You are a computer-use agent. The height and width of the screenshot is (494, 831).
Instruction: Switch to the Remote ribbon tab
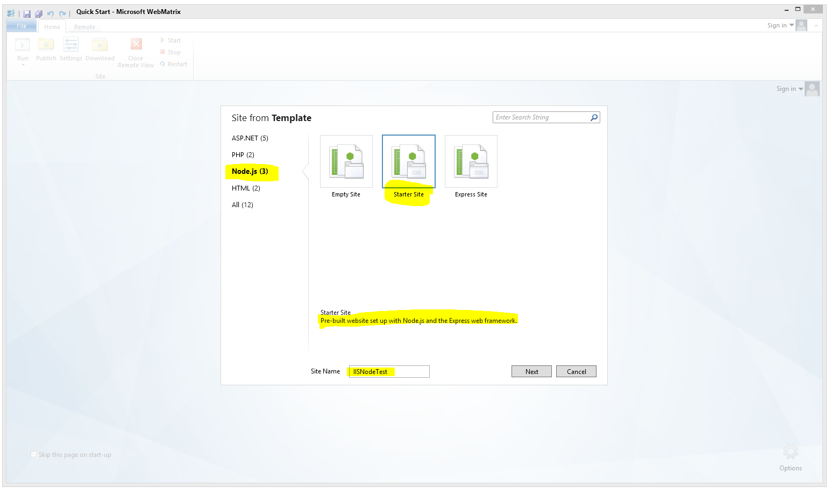[x=84, y=27]
